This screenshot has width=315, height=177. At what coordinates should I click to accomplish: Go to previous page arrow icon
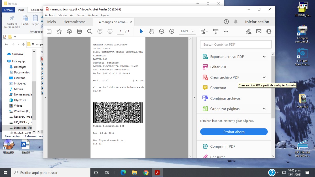(100, 32)
